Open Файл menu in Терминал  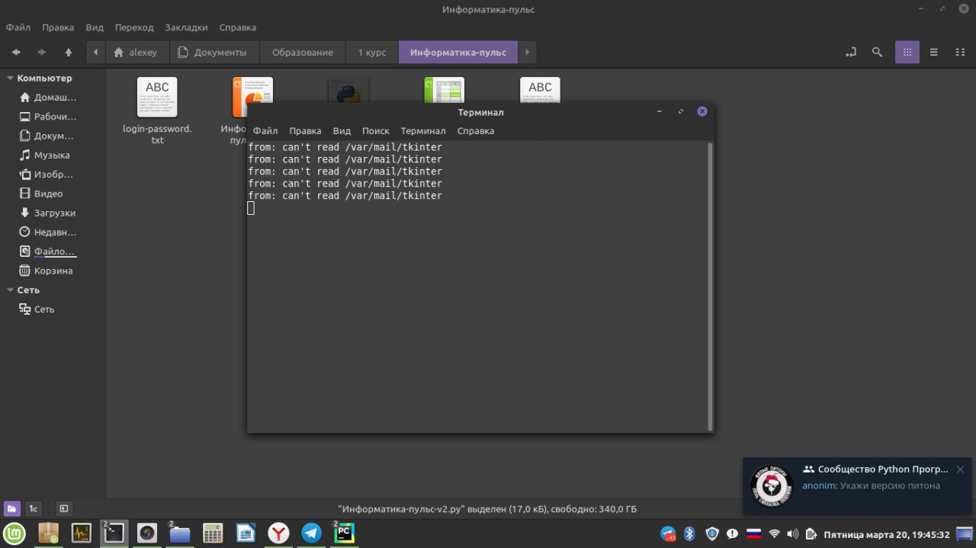coord(265,131)
